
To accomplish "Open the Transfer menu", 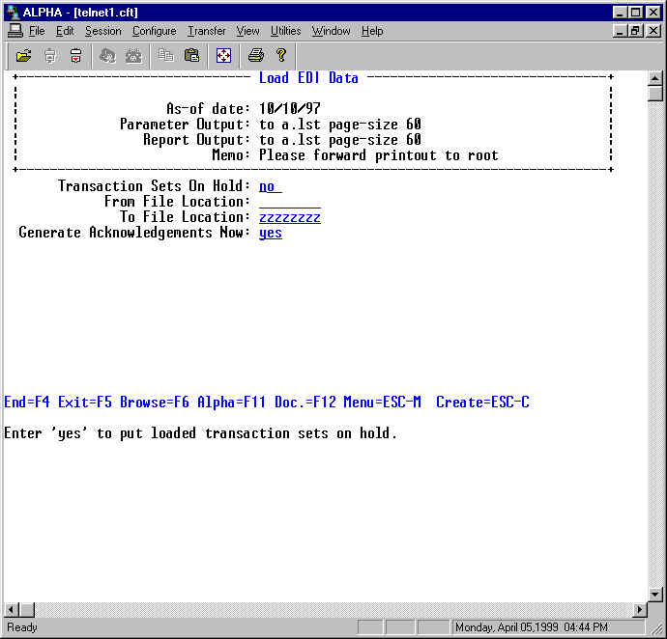I will [x=206, y=31].
